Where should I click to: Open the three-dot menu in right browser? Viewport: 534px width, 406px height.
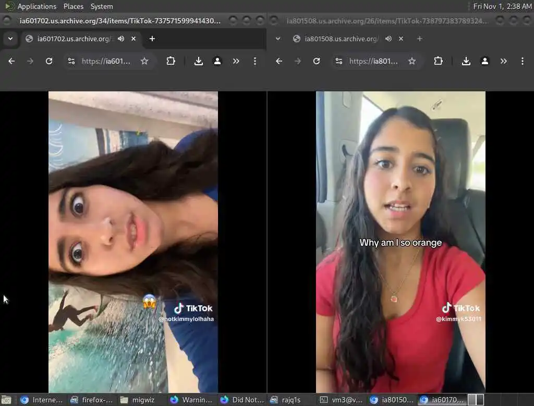[x=523, y=61]
